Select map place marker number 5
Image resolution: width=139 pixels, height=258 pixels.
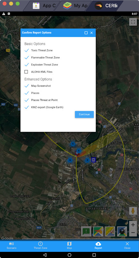pyautogui.click(x=73, y=144)
